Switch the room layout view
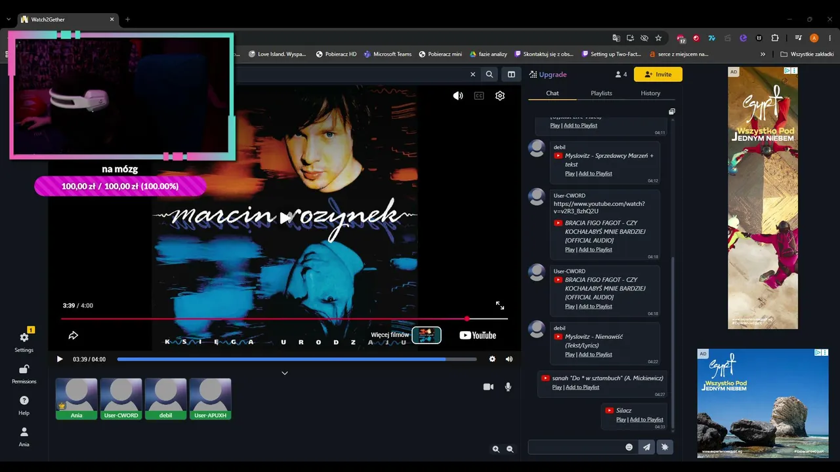The width and height of the screenshot is (840, 472). [x=511, y=74]
